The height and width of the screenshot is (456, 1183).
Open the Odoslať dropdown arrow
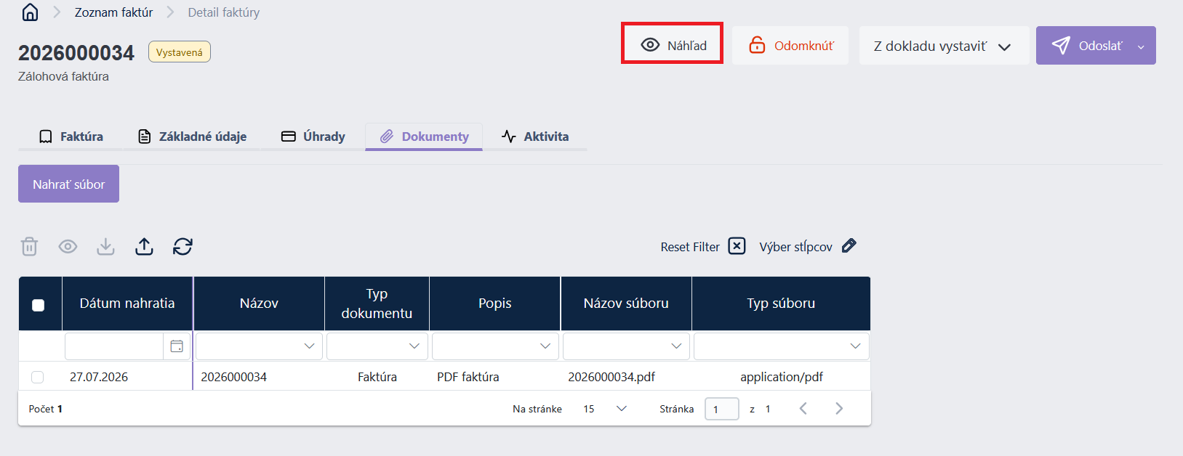click(1141, 46)
